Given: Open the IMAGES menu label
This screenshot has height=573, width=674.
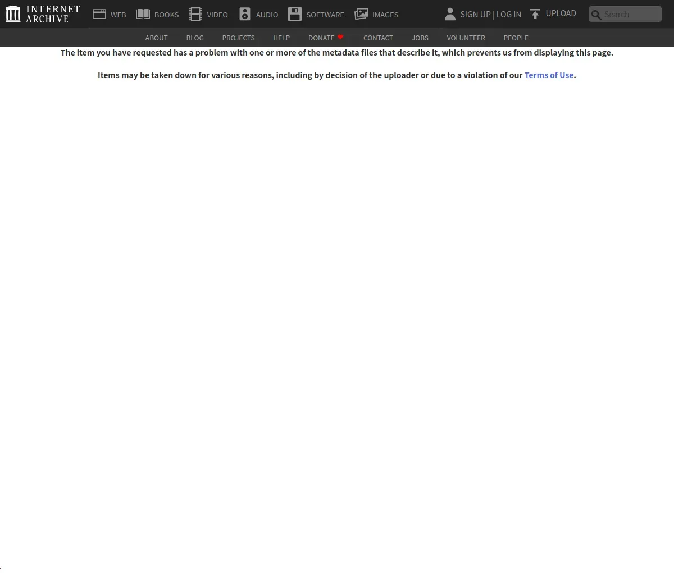Looking at the screenshot, I should coord(385,15).
